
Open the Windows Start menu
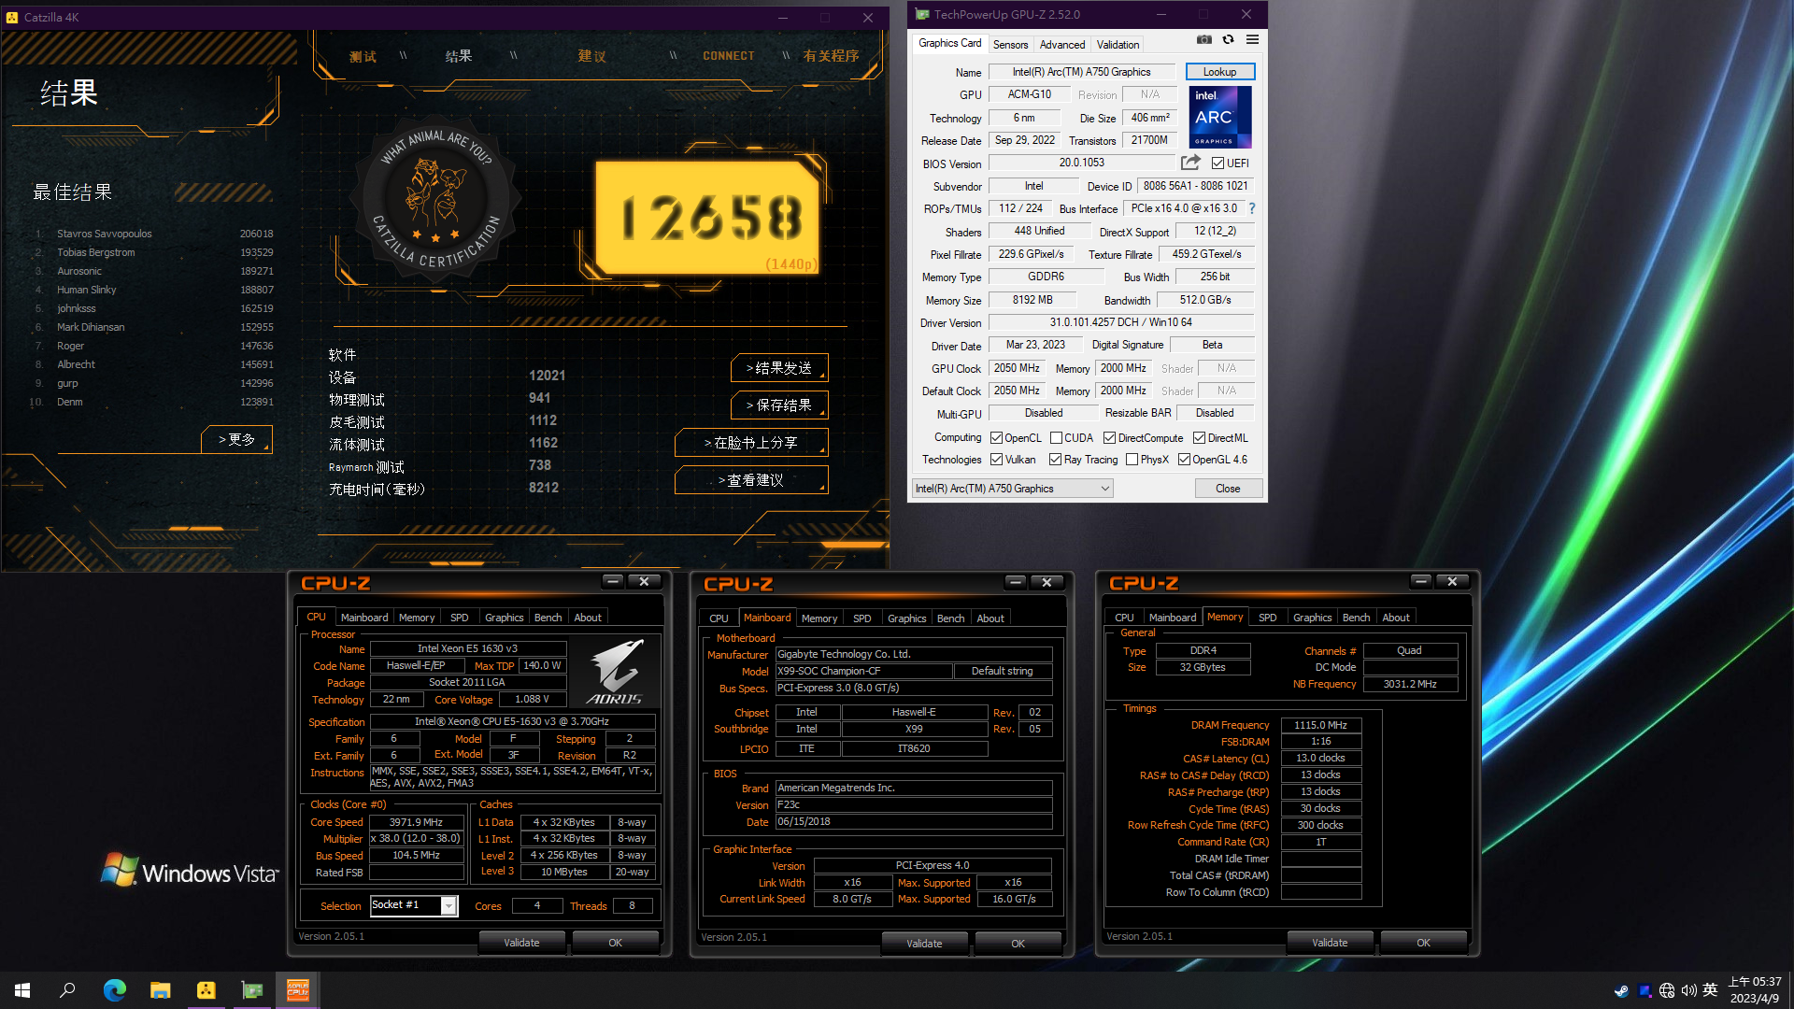[x=22, y=989]
